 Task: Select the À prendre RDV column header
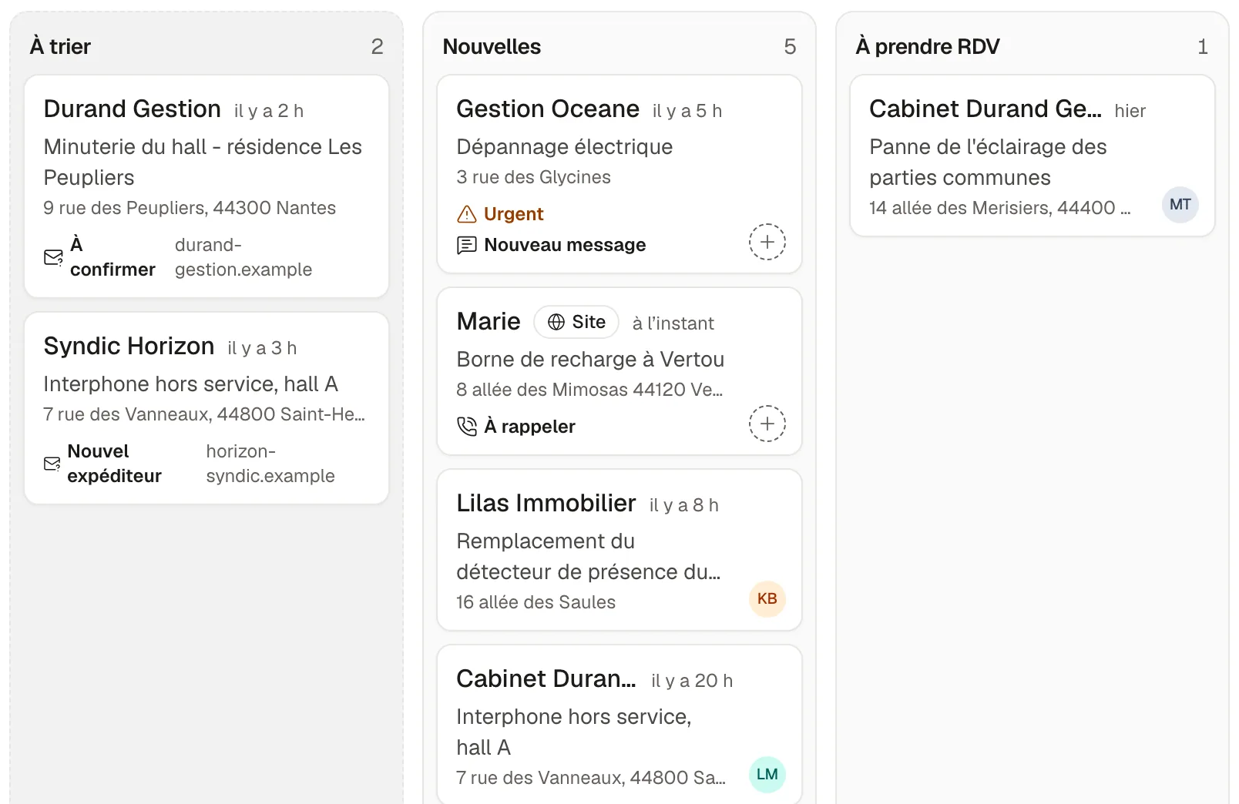928,46
